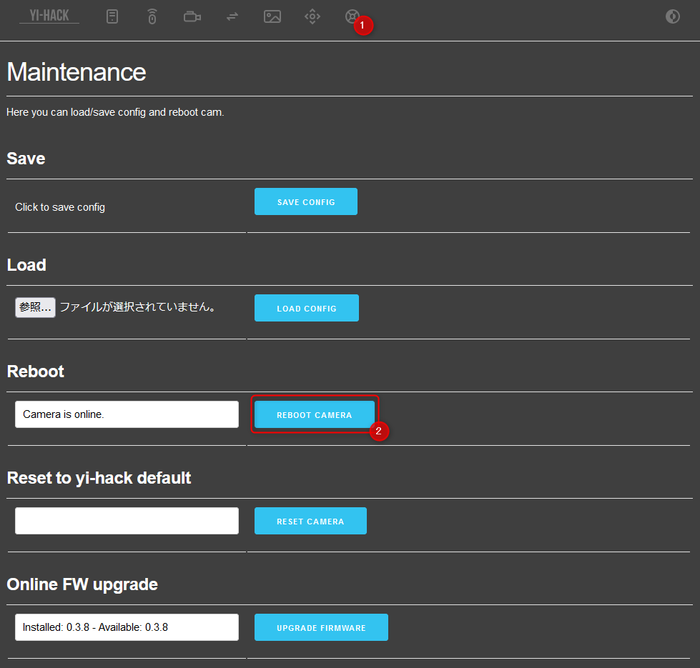Click the file browse 参照... button
This screenshot has height=668, width=700.
[35, 307]
